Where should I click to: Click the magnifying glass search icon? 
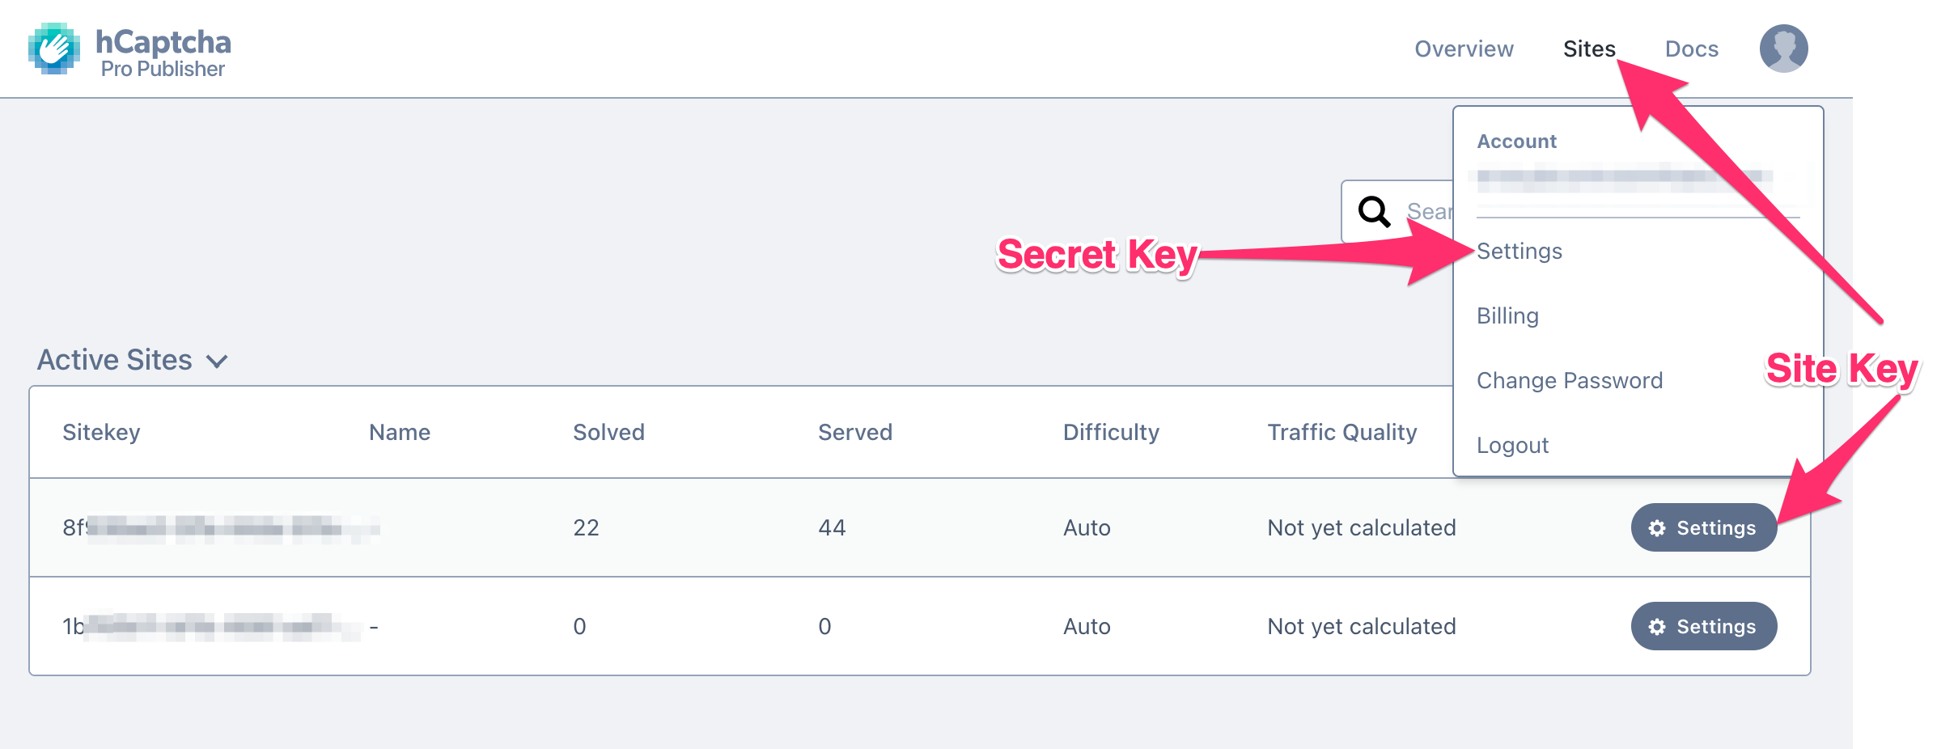point(1374,212)
